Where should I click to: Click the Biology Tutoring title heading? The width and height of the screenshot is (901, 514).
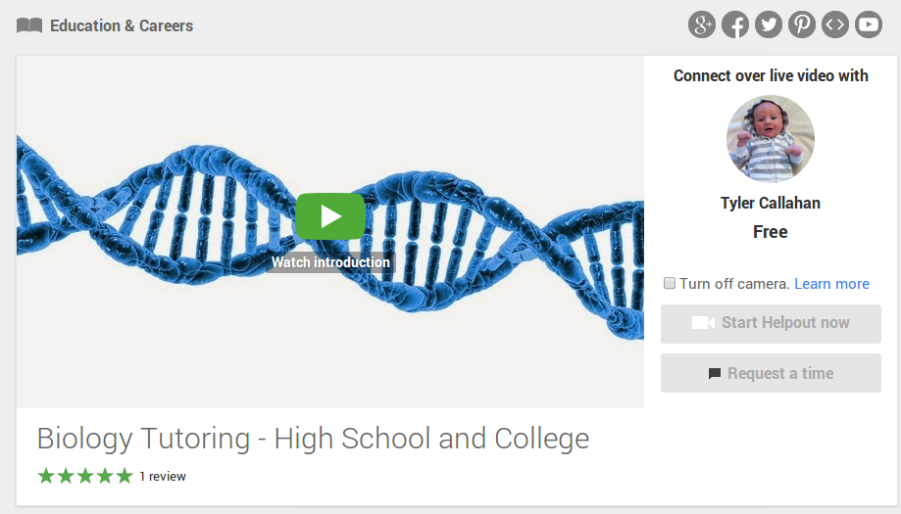[x=313, y=439]
